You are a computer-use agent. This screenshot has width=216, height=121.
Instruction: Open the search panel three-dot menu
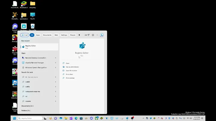(x=97, y=35)
